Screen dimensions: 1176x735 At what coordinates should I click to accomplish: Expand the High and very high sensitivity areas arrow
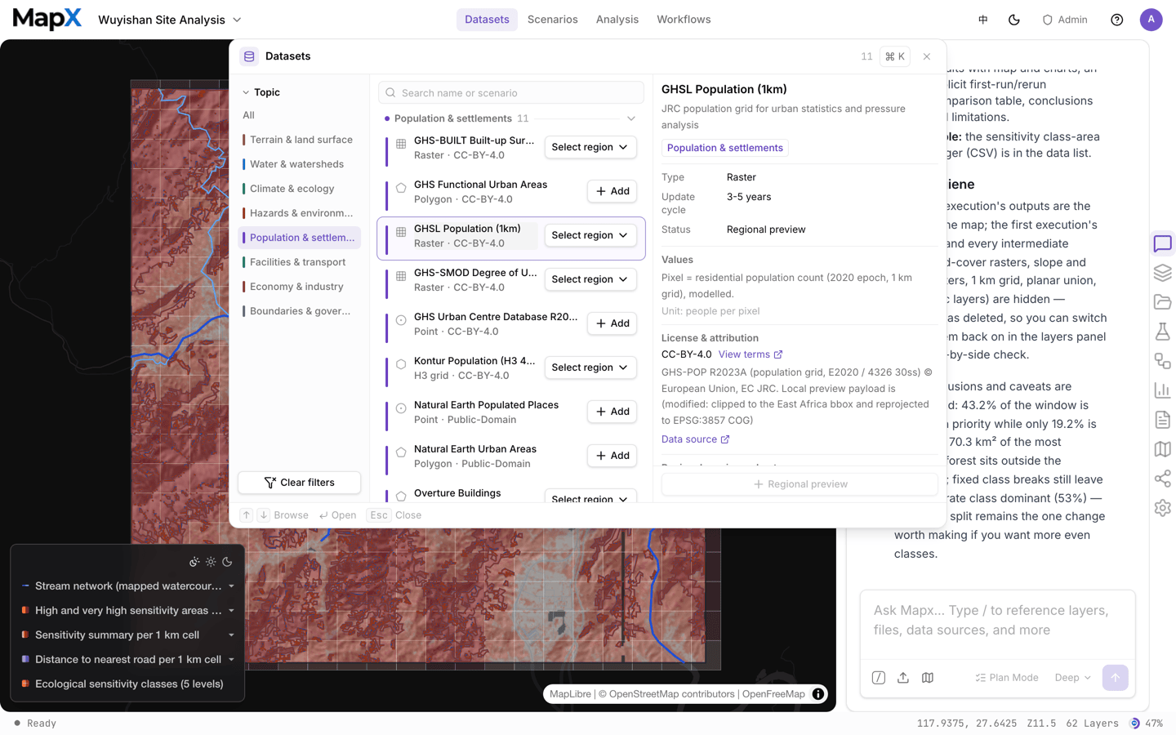pyautogui.click(x=231, y=611)
